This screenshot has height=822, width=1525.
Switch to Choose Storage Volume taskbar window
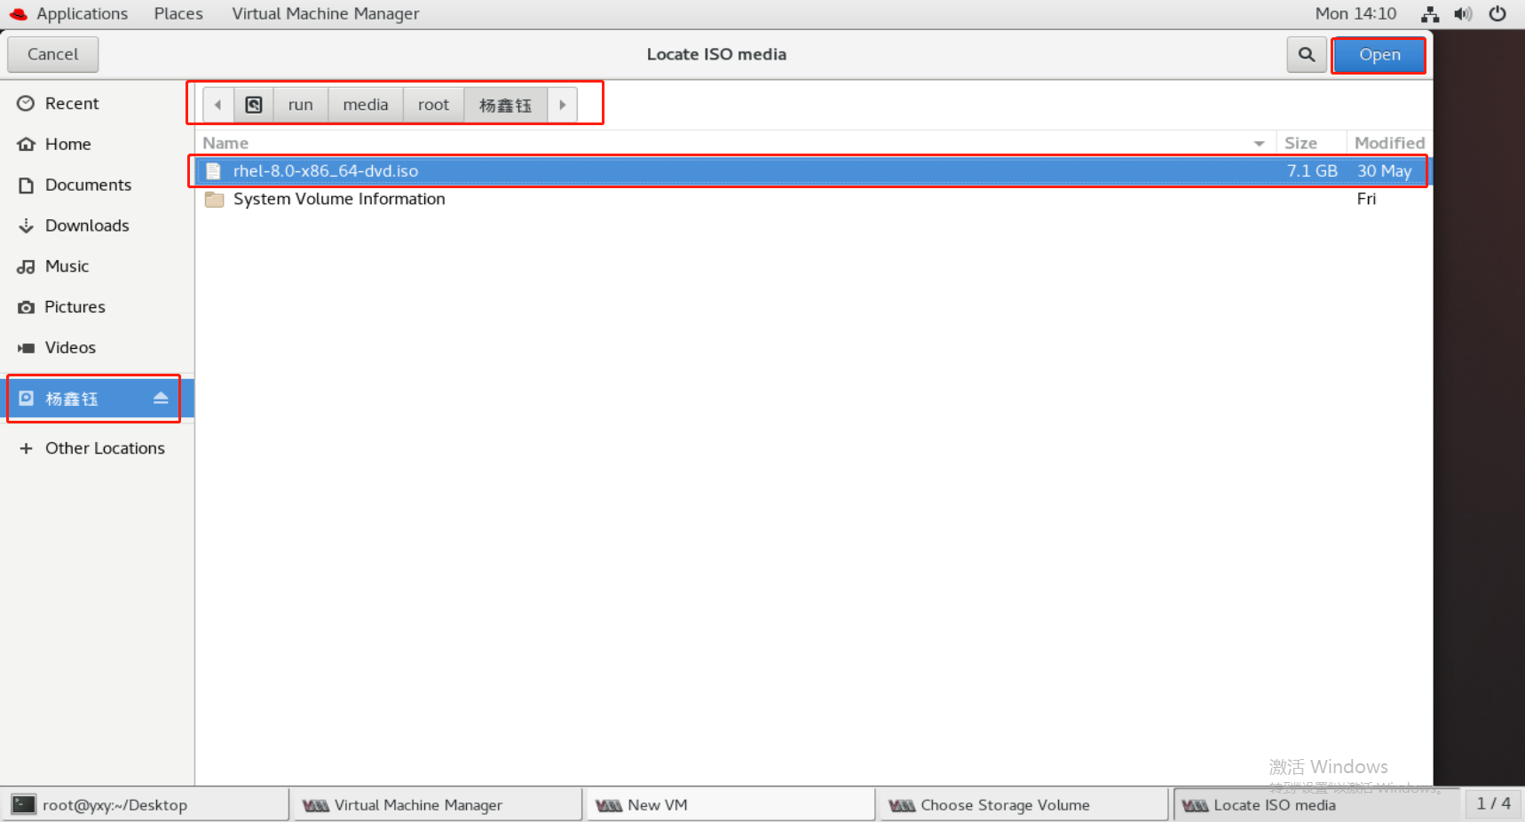pos(1023,805)
